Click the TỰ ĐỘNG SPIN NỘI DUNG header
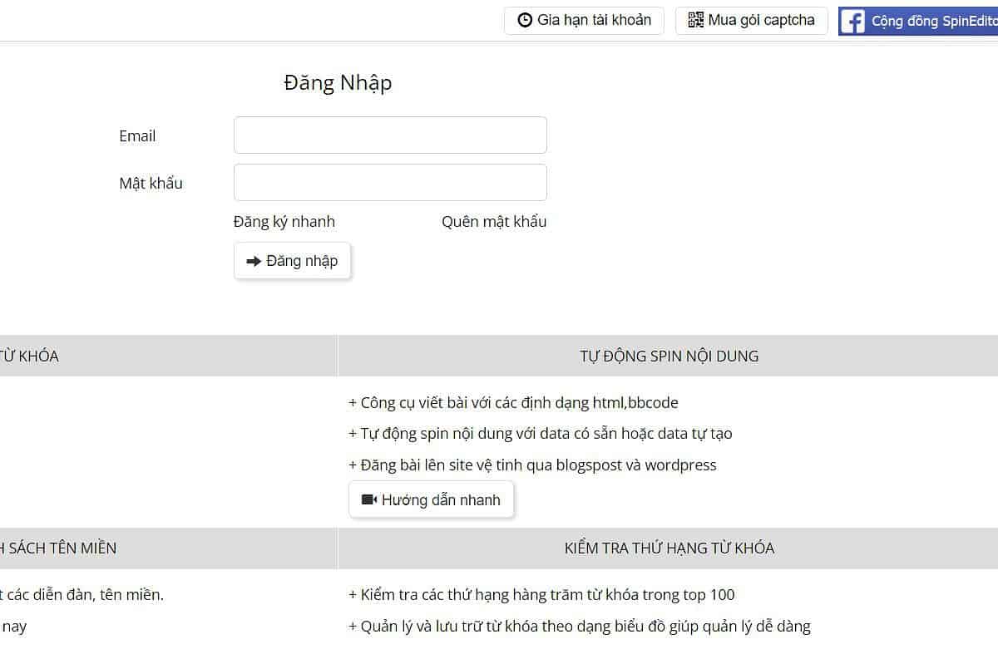This screenshot has width=998, height=654. click(x=669, y=357)
